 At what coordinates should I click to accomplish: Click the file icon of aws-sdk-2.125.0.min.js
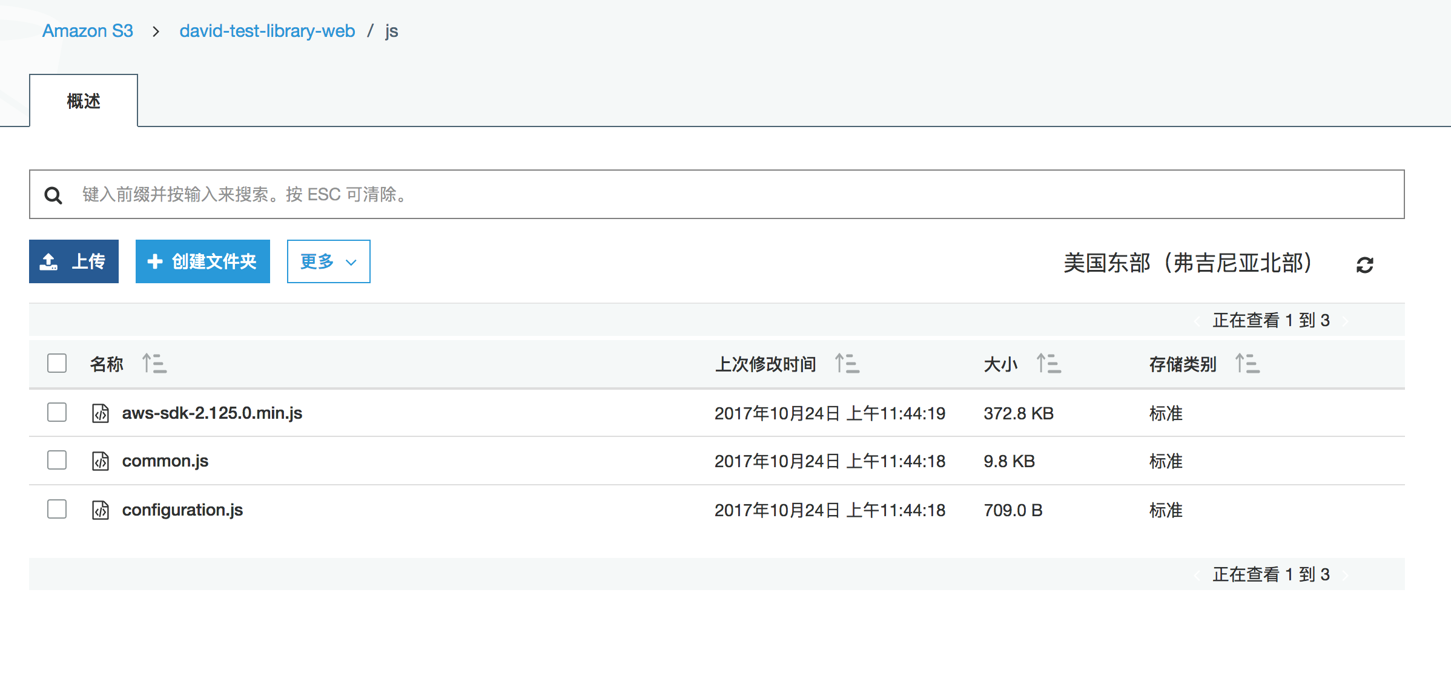pos(101,413)
